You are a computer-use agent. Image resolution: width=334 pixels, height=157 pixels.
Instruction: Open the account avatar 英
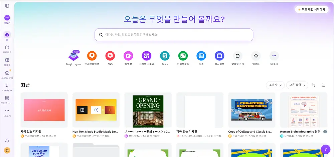click(7, 150)
